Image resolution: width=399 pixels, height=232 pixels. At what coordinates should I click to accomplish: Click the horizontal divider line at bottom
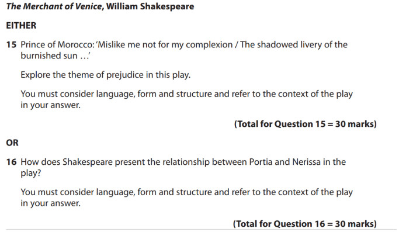point(201,230)
